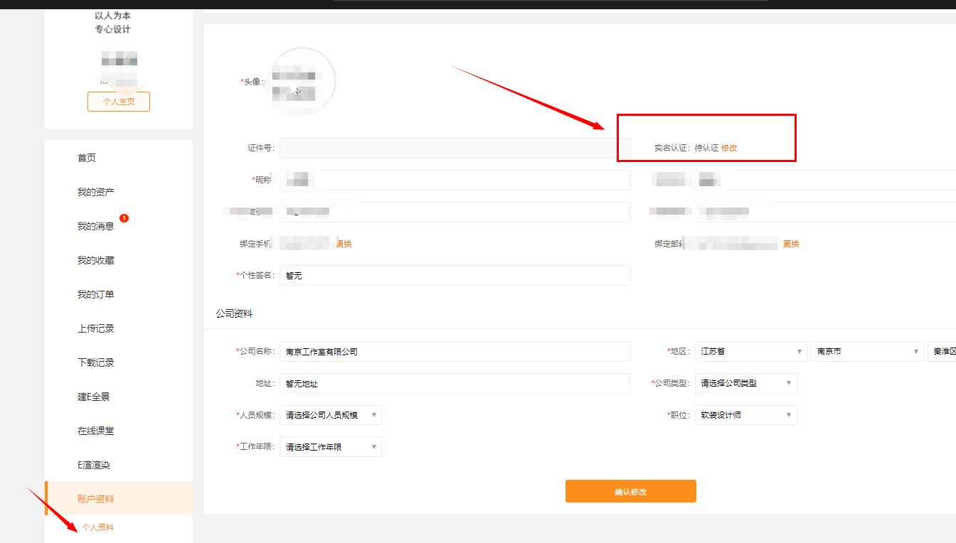The image size is (956, 543).
Task: Click 更换 link next to bound phone
Action: point(344,244)
